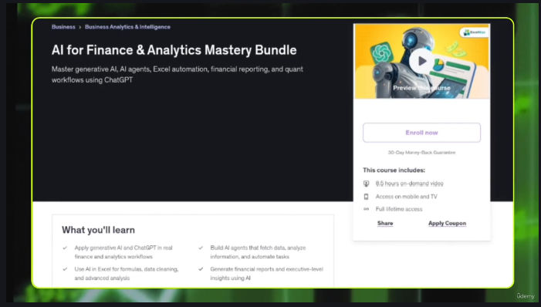The height and width of the screenshot is (307, 541).
Task: Click 'Access on mobile and TV' text
Action: [x=407, y=197]
